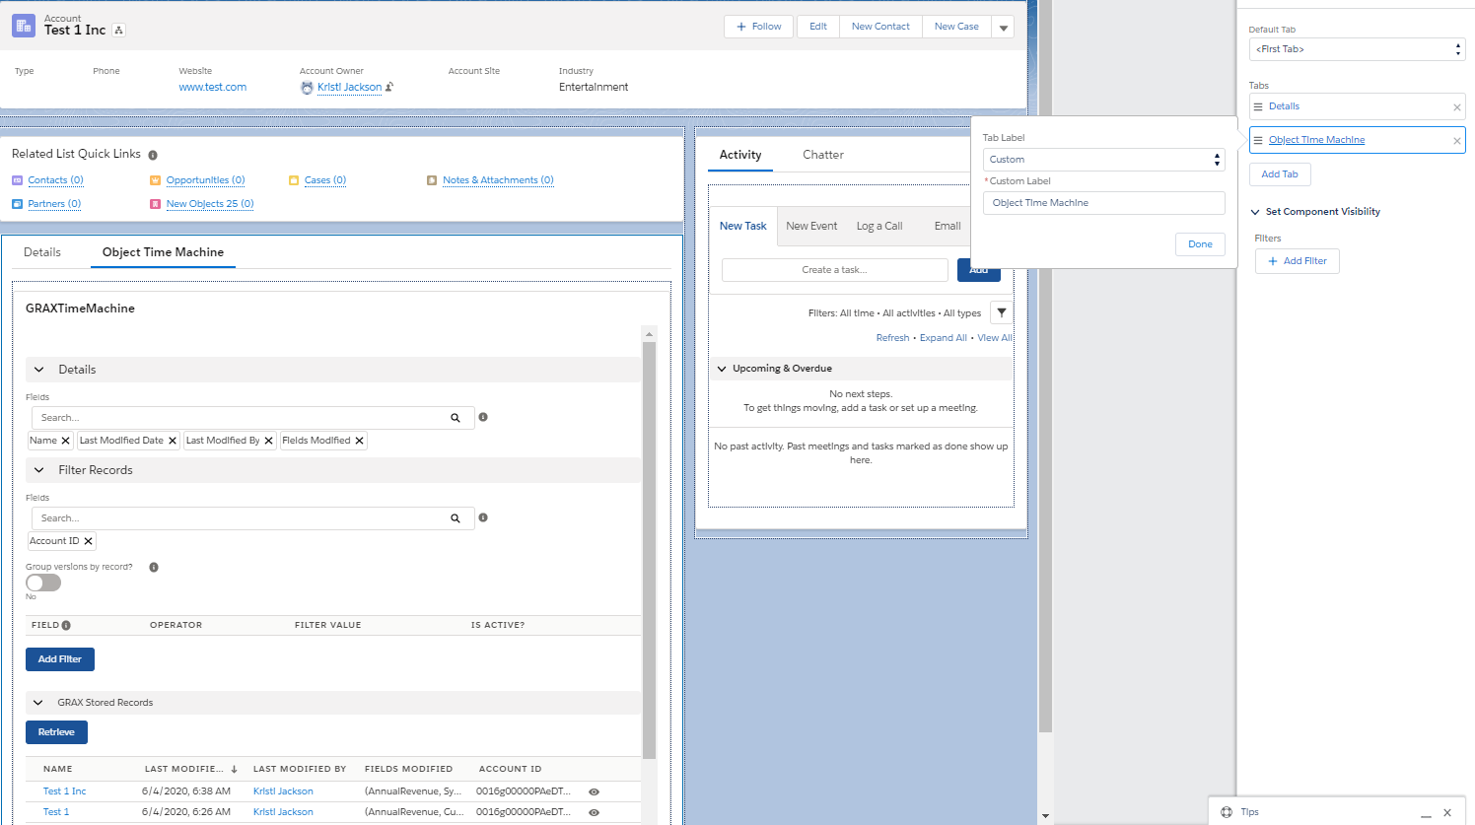Click info icon beside Group versions by record
The height and width of the screenshot is (825, 1475).
tap(154, 567)
